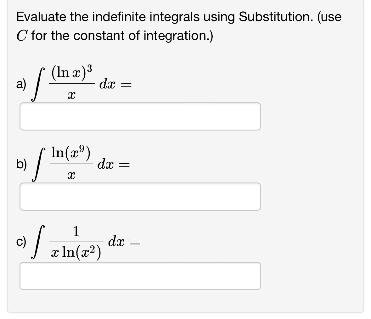Screen dimensions: 371x319
Task: Click the integral sign in part b
Action: [38, 164]
